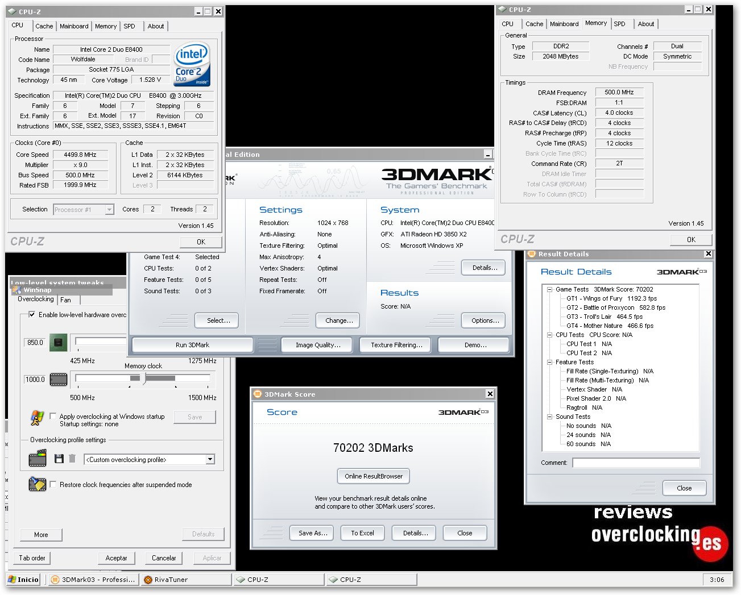This screenshot has height=595, width=741.
Task: Collapse the Game Tests tree node
Action: (x=550, y=289)
